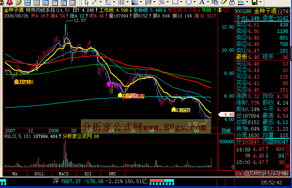Switch to the BOLL indicator tab

(39, 174)
